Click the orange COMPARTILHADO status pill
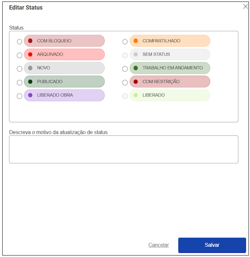 tap(170, 41)
